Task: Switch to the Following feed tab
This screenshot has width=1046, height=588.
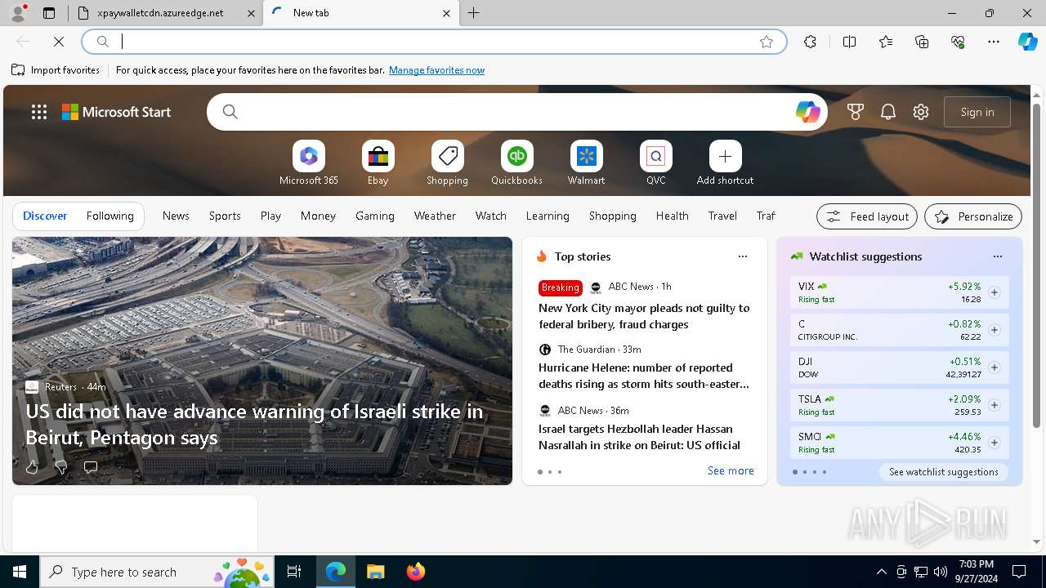Action: coord(110,216)
